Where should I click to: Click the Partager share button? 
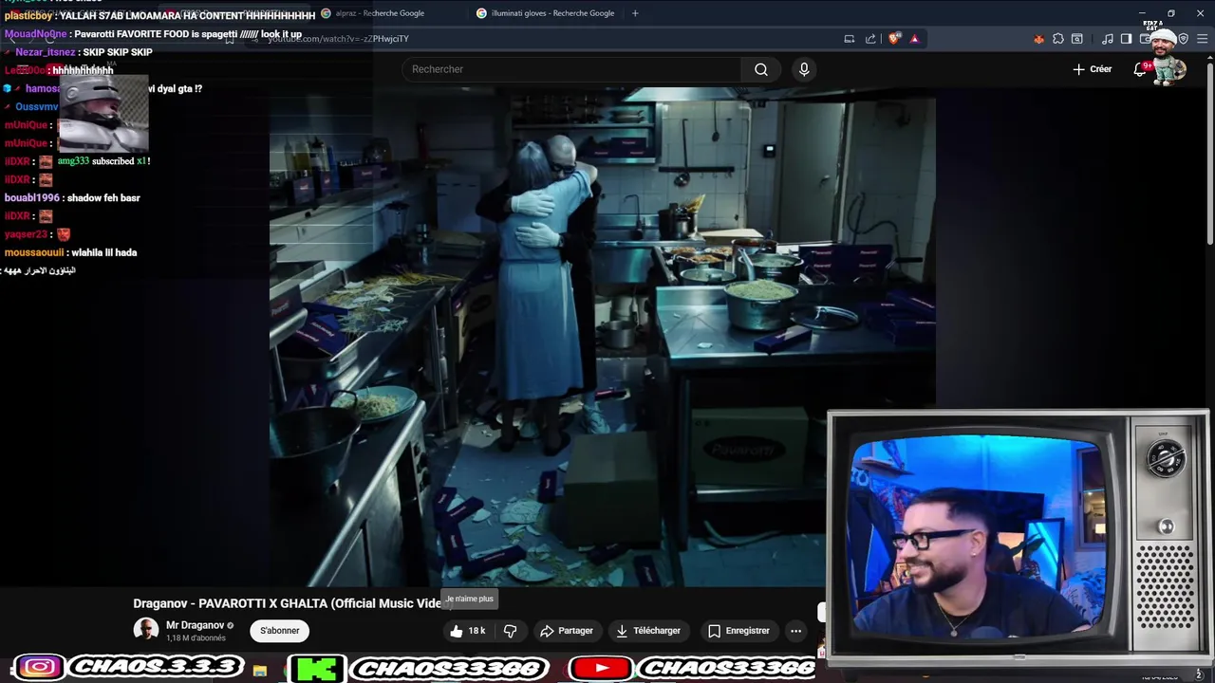pos(567,631)
